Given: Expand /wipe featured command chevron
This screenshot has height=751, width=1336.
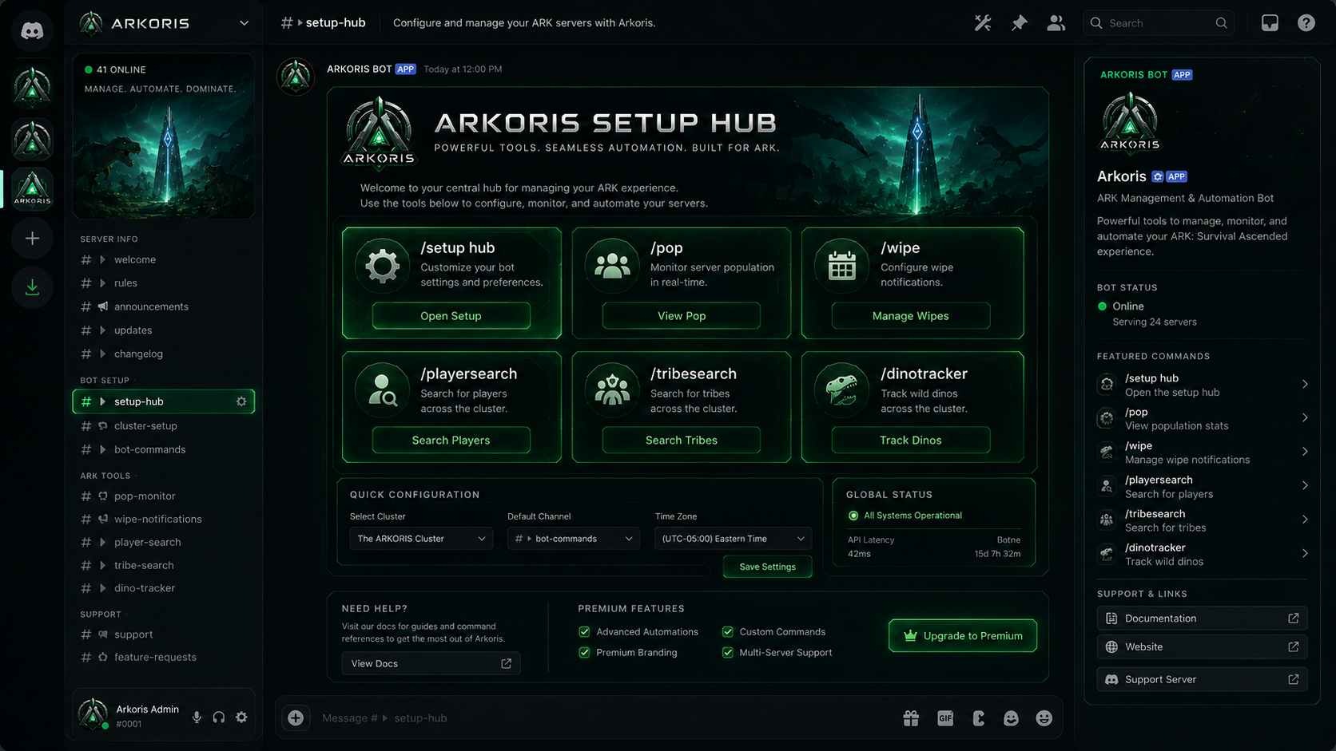Looking at the screenshot, I should (1305, 452).
